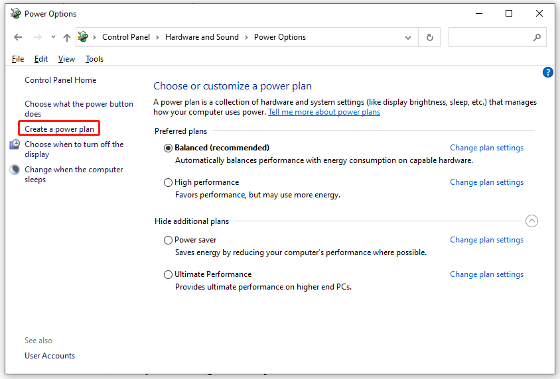Screen dimensions: 560x379
Task: Select the Power saver plan
Action: tap(168, 240)
